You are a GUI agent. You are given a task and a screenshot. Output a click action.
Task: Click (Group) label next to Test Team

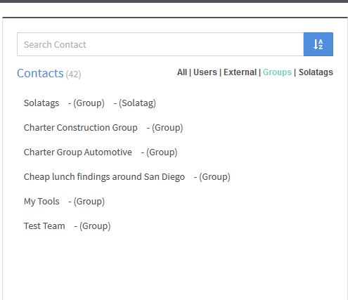[x=92, y=226]
